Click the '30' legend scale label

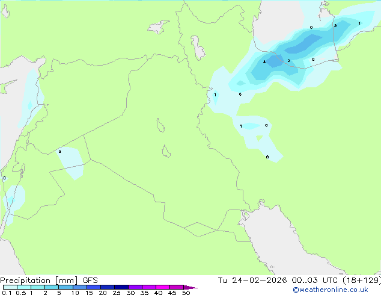(x=130, y=293)
